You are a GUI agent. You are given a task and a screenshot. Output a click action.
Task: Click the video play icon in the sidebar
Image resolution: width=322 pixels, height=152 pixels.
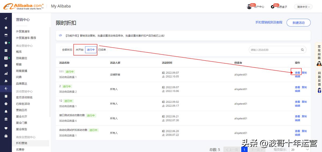pyautogui.click(x=6, y=58)
